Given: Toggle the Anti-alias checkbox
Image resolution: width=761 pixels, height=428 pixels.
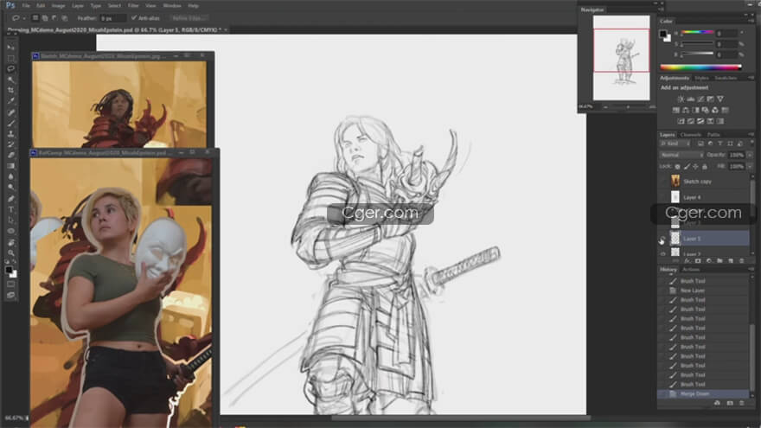Looking at the screenshot, I should click(x=134, y=18).
